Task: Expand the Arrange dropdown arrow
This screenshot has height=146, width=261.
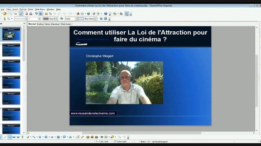Action: click(115, 137)
